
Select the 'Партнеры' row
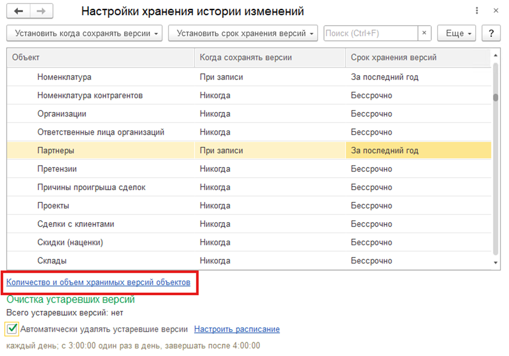click(x=249, y=151)
